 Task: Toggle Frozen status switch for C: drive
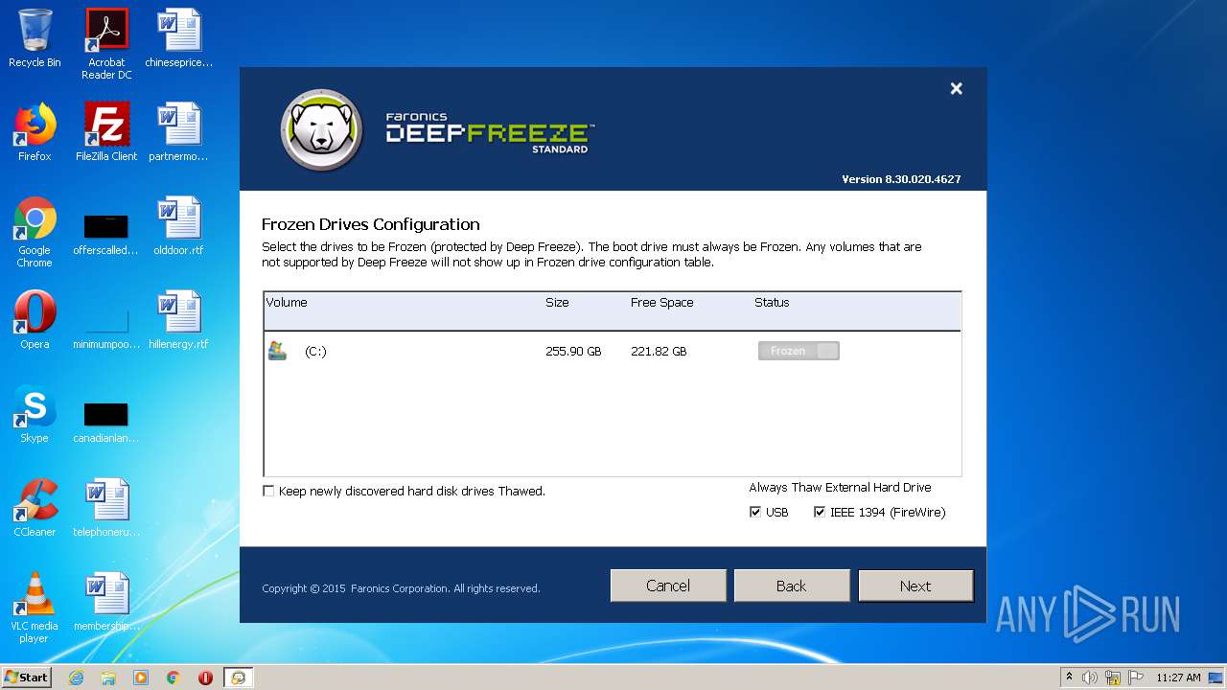coord(799,351)
